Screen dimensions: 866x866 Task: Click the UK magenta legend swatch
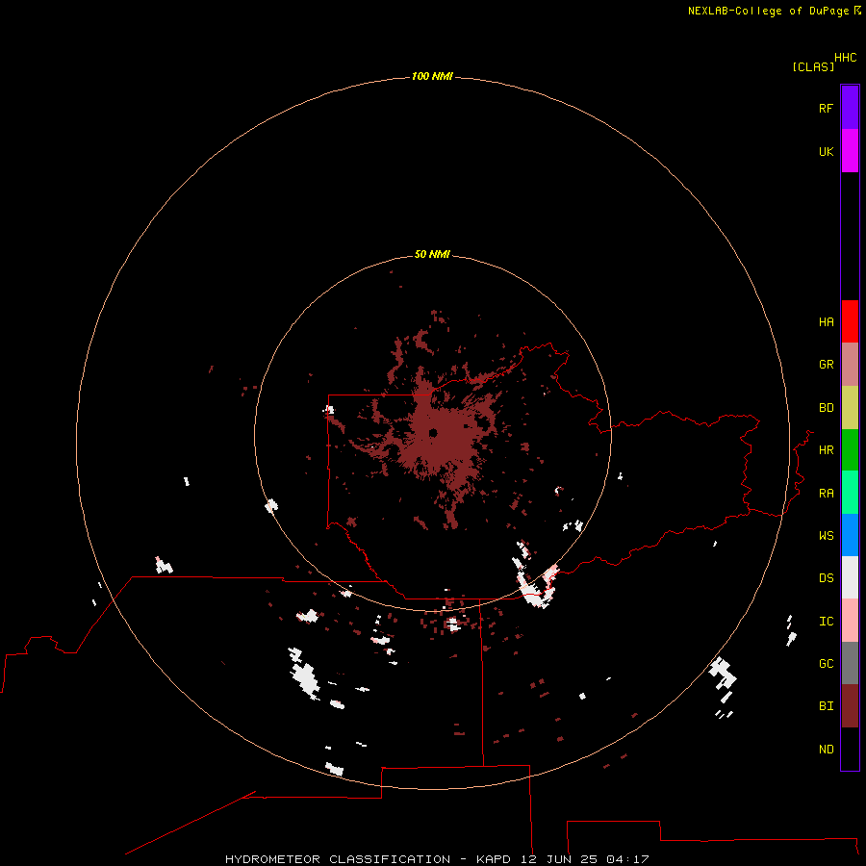[x=850, y=151]
